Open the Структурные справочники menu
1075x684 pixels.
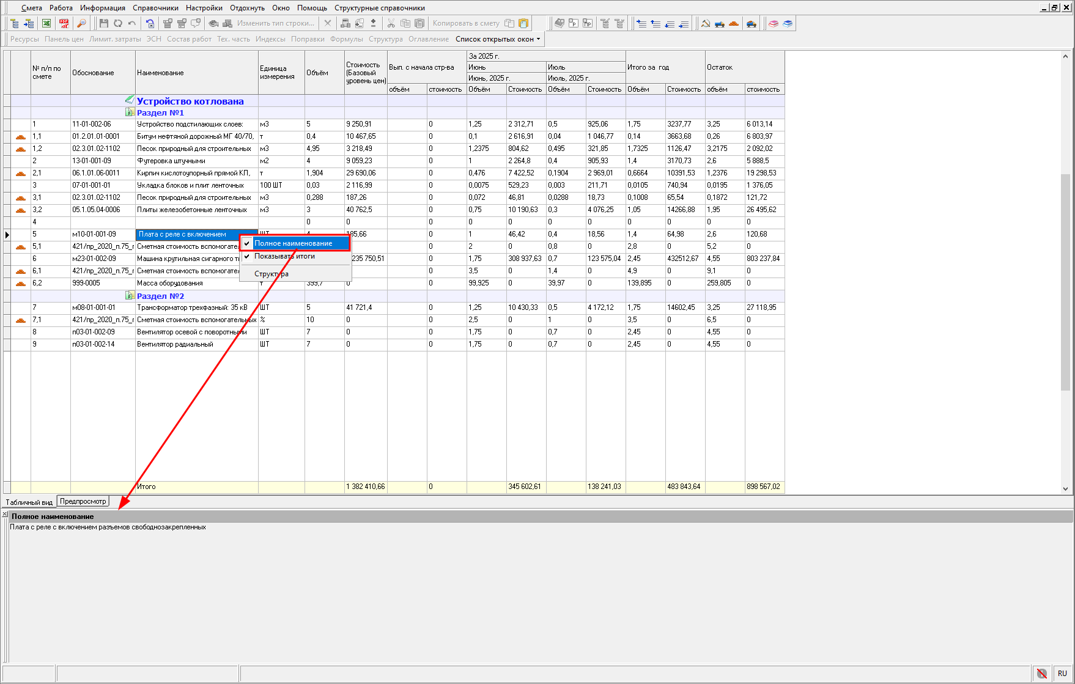(x=380, y=8)
